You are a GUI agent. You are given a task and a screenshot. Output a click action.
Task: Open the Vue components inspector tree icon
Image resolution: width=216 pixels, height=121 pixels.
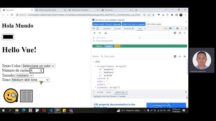pos(106,33)
